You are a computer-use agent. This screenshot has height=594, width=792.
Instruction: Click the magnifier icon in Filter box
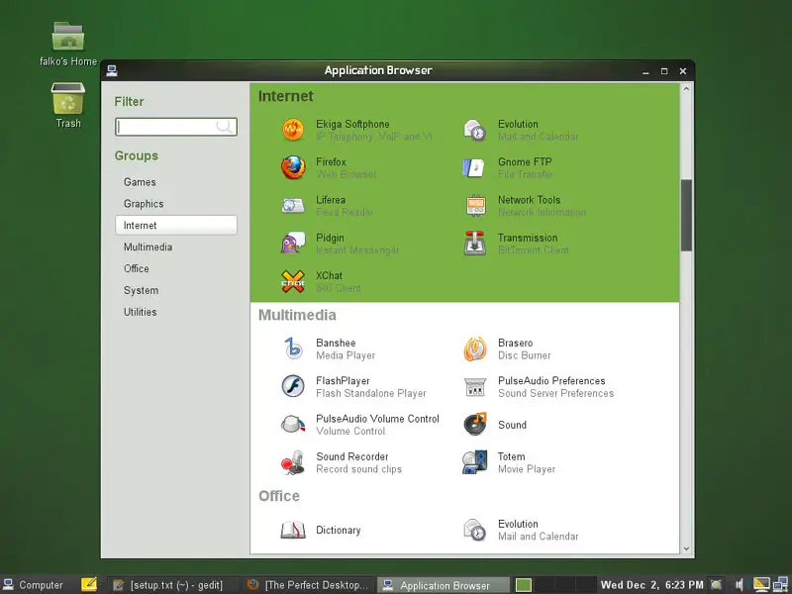tap(225, 127)
